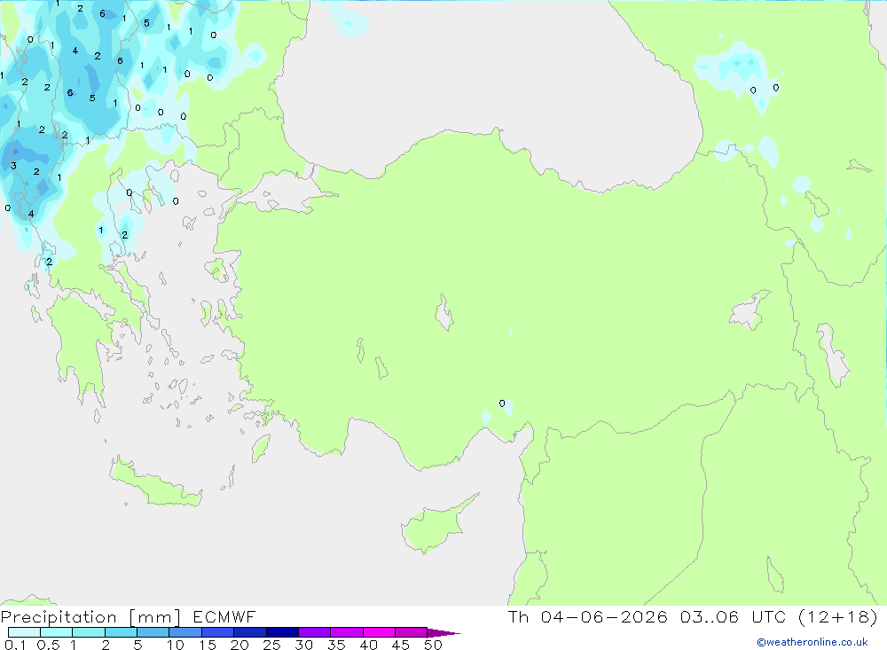This screenshot has width=887, height=650.
Task: Click the legend tick label '10'
Action: tap(176, 645)
